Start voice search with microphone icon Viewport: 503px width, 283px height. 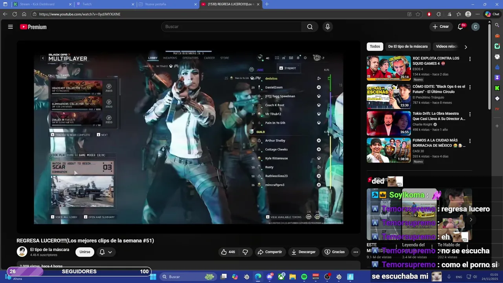tap(327, 27)
